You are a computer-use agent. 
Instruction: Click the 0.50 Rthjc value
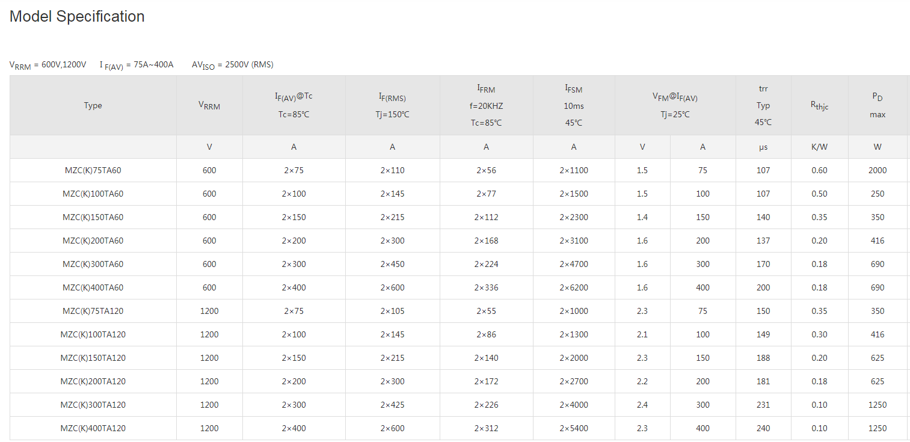point(819,194)
